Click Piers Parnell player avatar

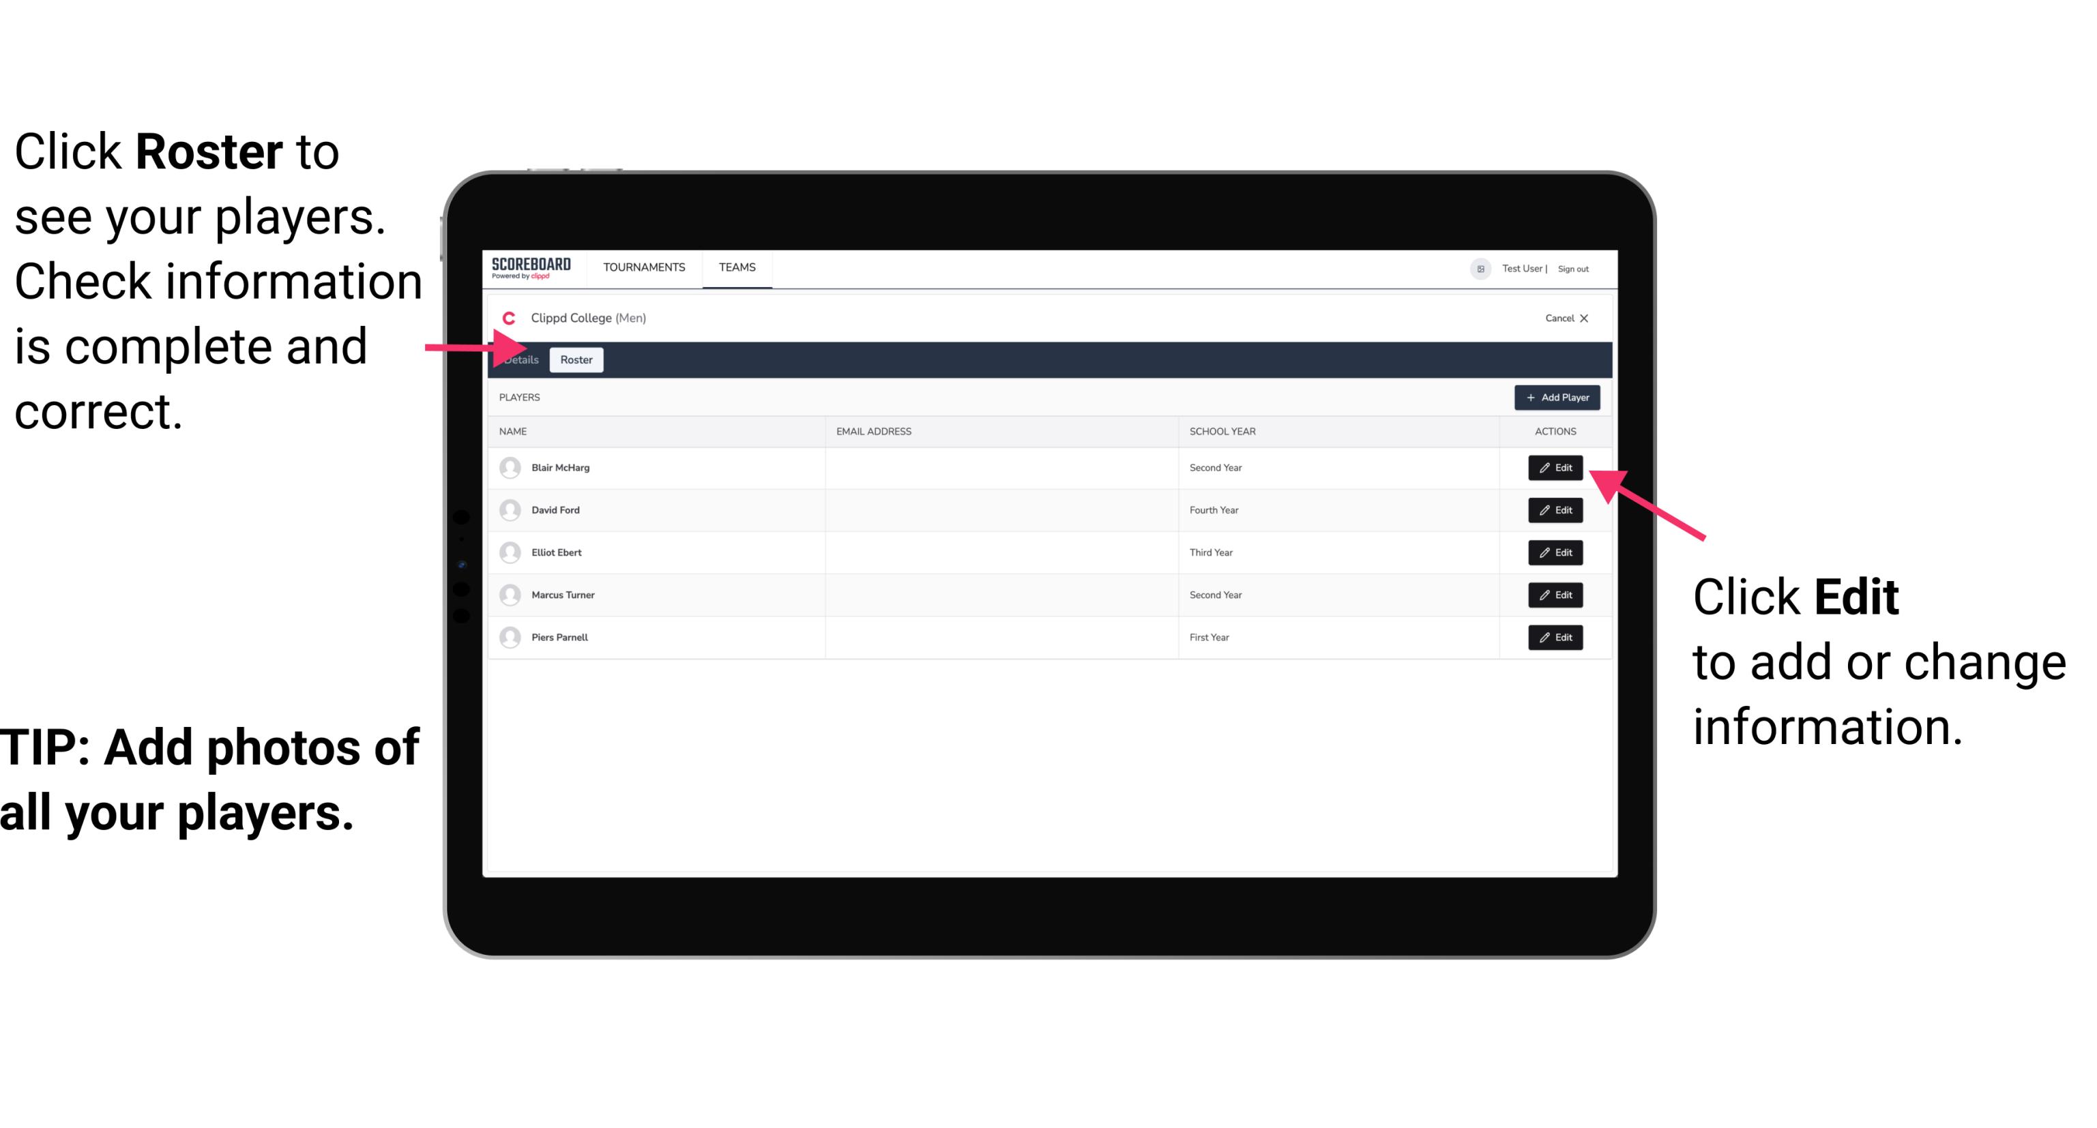click(x=508, y=638)
